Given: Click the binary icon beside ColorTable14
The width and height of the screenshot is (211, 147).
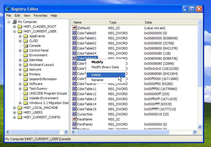Looking at the screenshot, I should tap(75, 104).
